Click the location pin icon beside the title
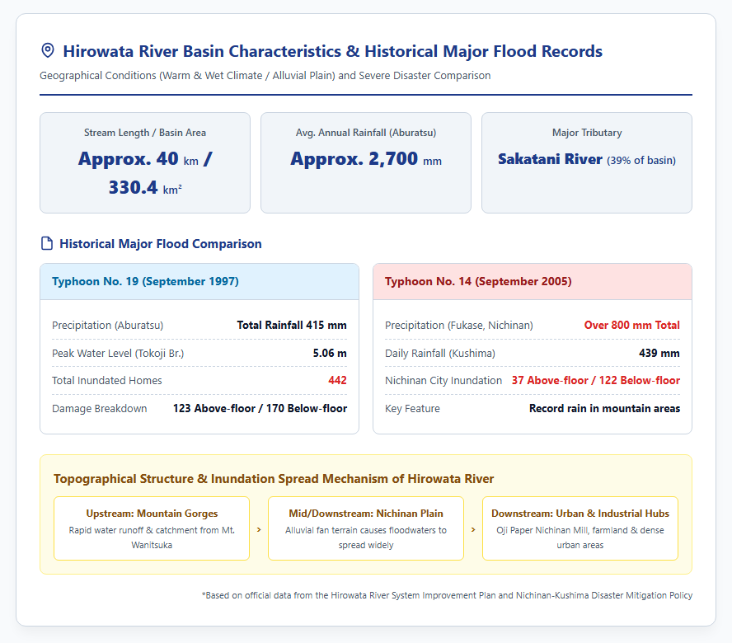The image size is (732, 643). (48, 50)
